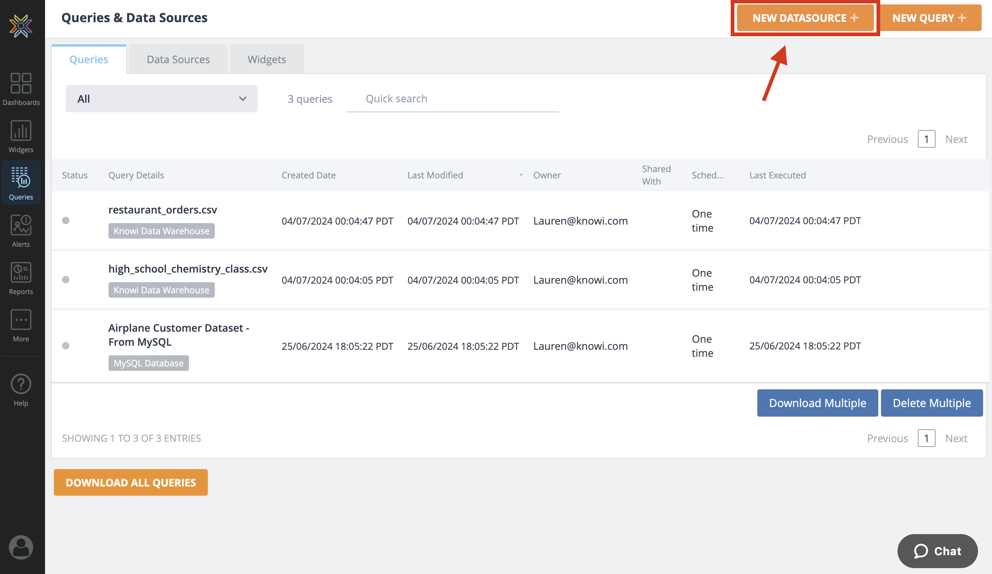The image size is (992, 574).
Task: Click the New Datasource button
Action: click(x=805, y=18)
